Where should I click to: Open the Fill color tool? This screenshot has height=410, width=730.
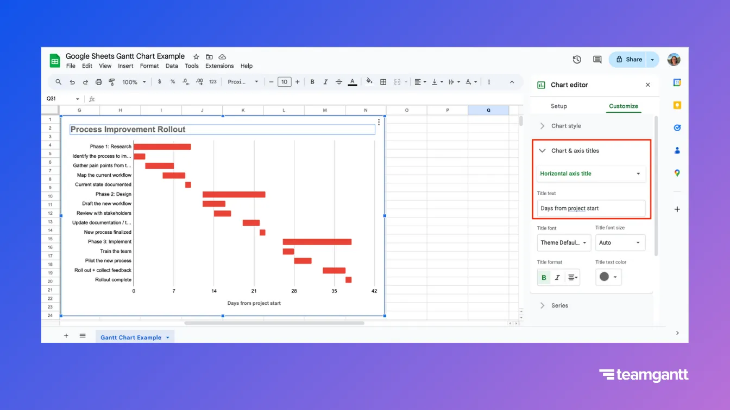368,82
